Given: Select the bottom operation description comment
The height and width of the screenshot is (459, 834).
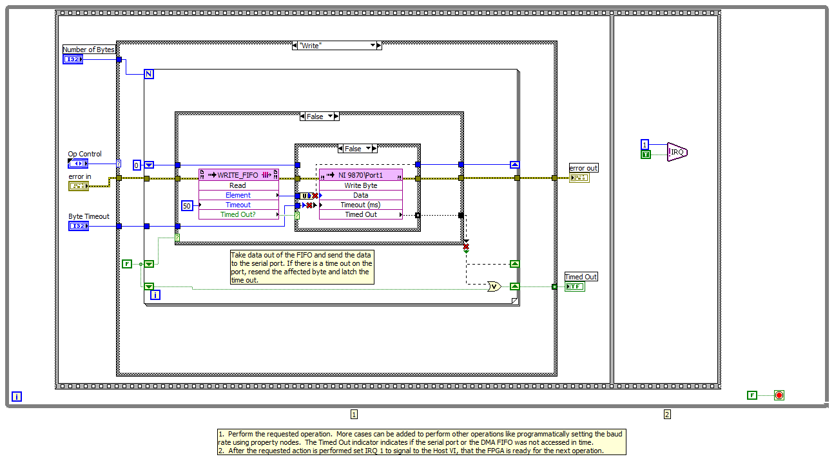Looking at the screenshot, I should click(x=422, y=442).
